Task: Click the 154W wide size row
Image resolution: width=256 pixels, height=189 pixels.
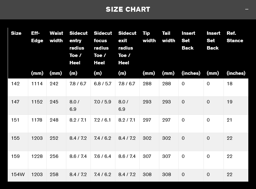Action: click(x=18, y=175)
